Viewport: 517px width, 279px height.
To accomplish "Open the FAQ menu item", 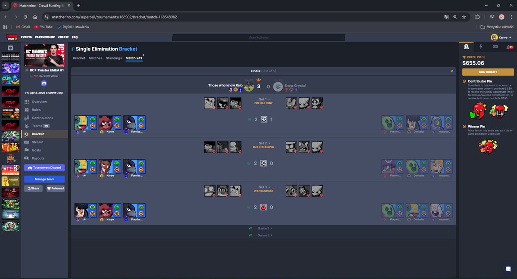I will tap(75, 37).
